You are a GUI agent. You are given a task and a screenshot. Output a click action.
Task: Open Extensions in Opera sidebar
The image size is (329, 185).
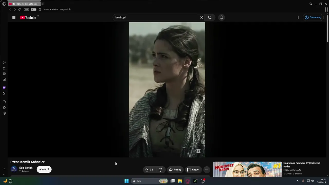(x=4, y=108)
